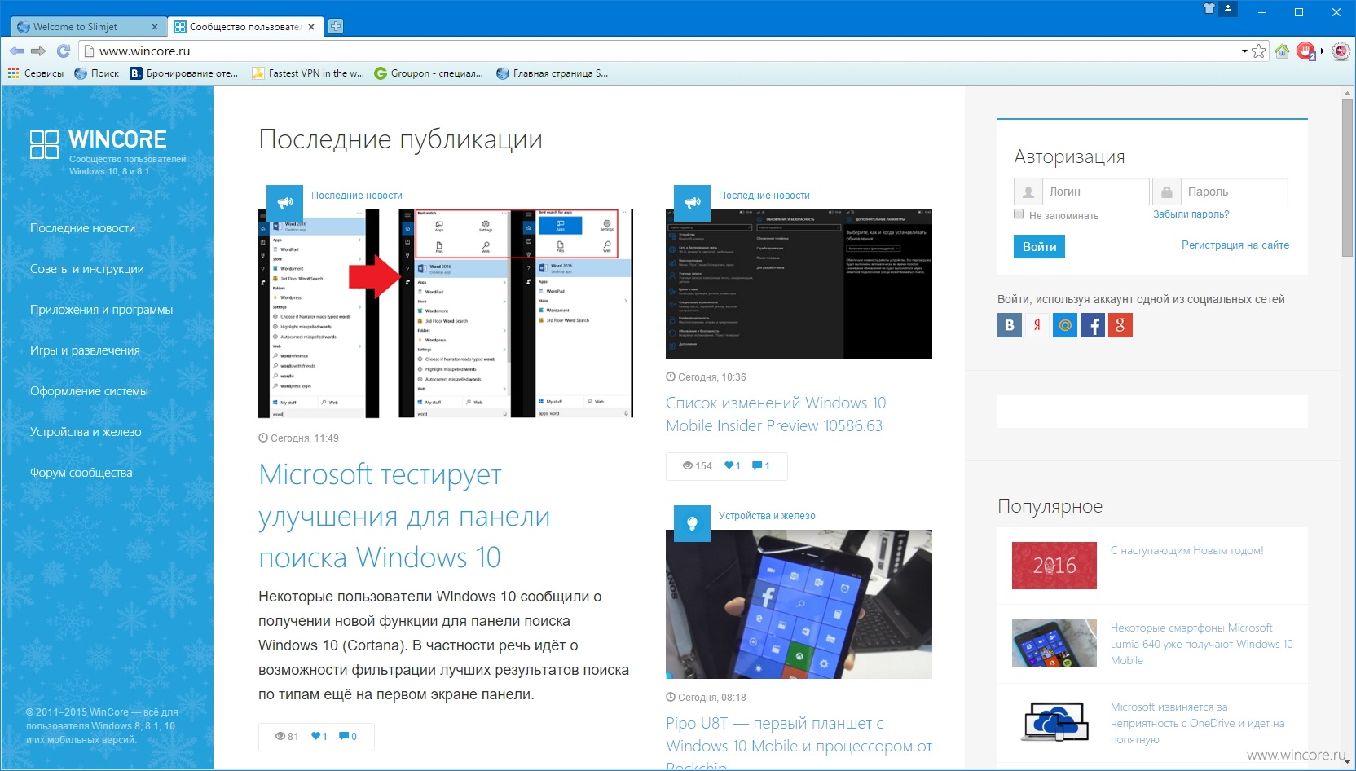The image size is (1356, 771).
Task: Open popular item С наступающим Новым годом!
Action: 1186,551
